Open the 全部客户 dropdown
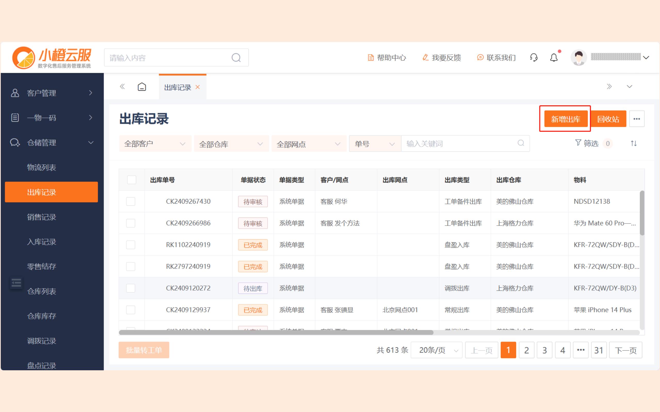The height and width of the screenshot is (412, 660). click(x=155, y=144)
